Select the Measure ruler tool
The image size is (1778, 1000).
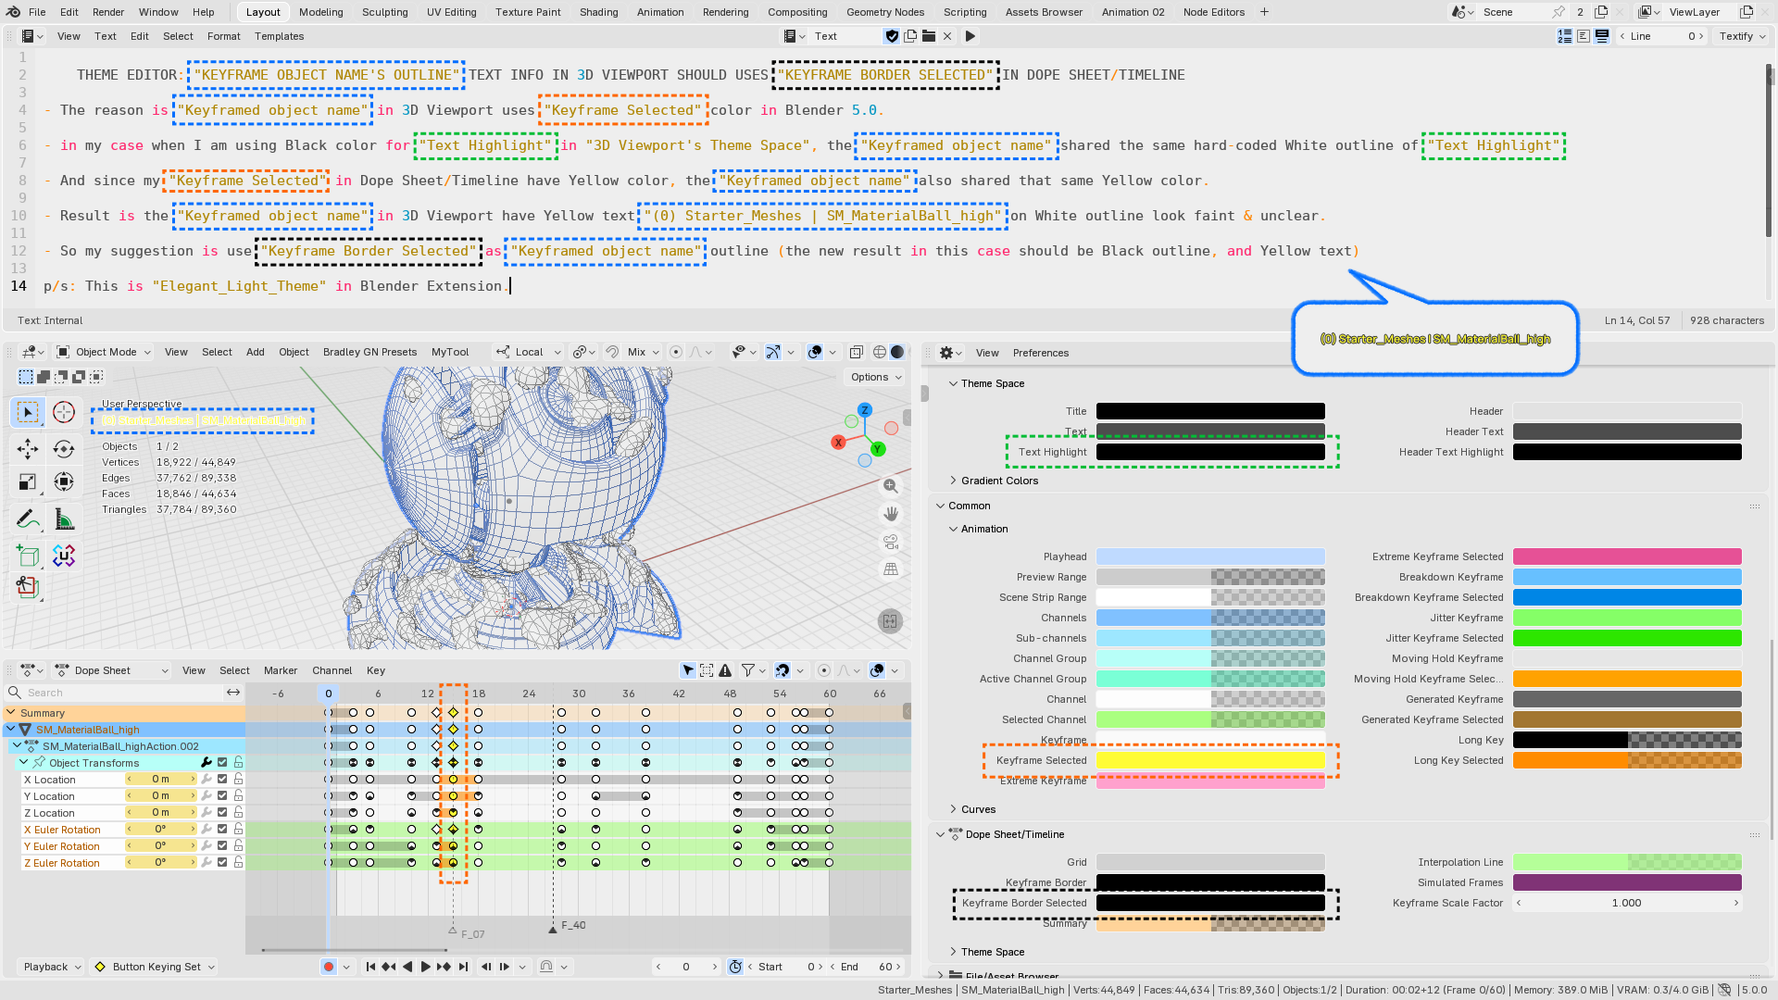pyautogui.click(x=64, y=520)
